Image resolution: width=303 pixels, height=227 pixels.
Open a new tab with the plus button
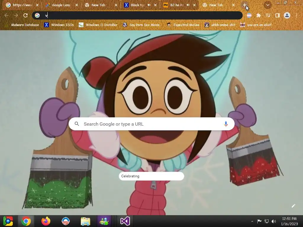tap(244, 5)
